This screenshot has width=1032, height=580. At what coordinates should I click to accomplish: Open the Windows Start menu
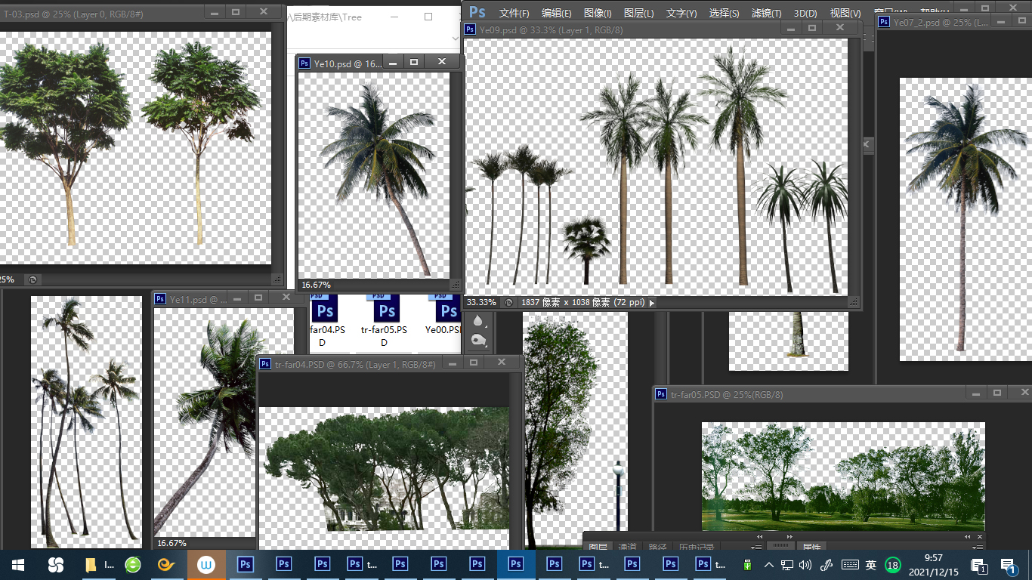pyautogui.click(x=17, y=564)
